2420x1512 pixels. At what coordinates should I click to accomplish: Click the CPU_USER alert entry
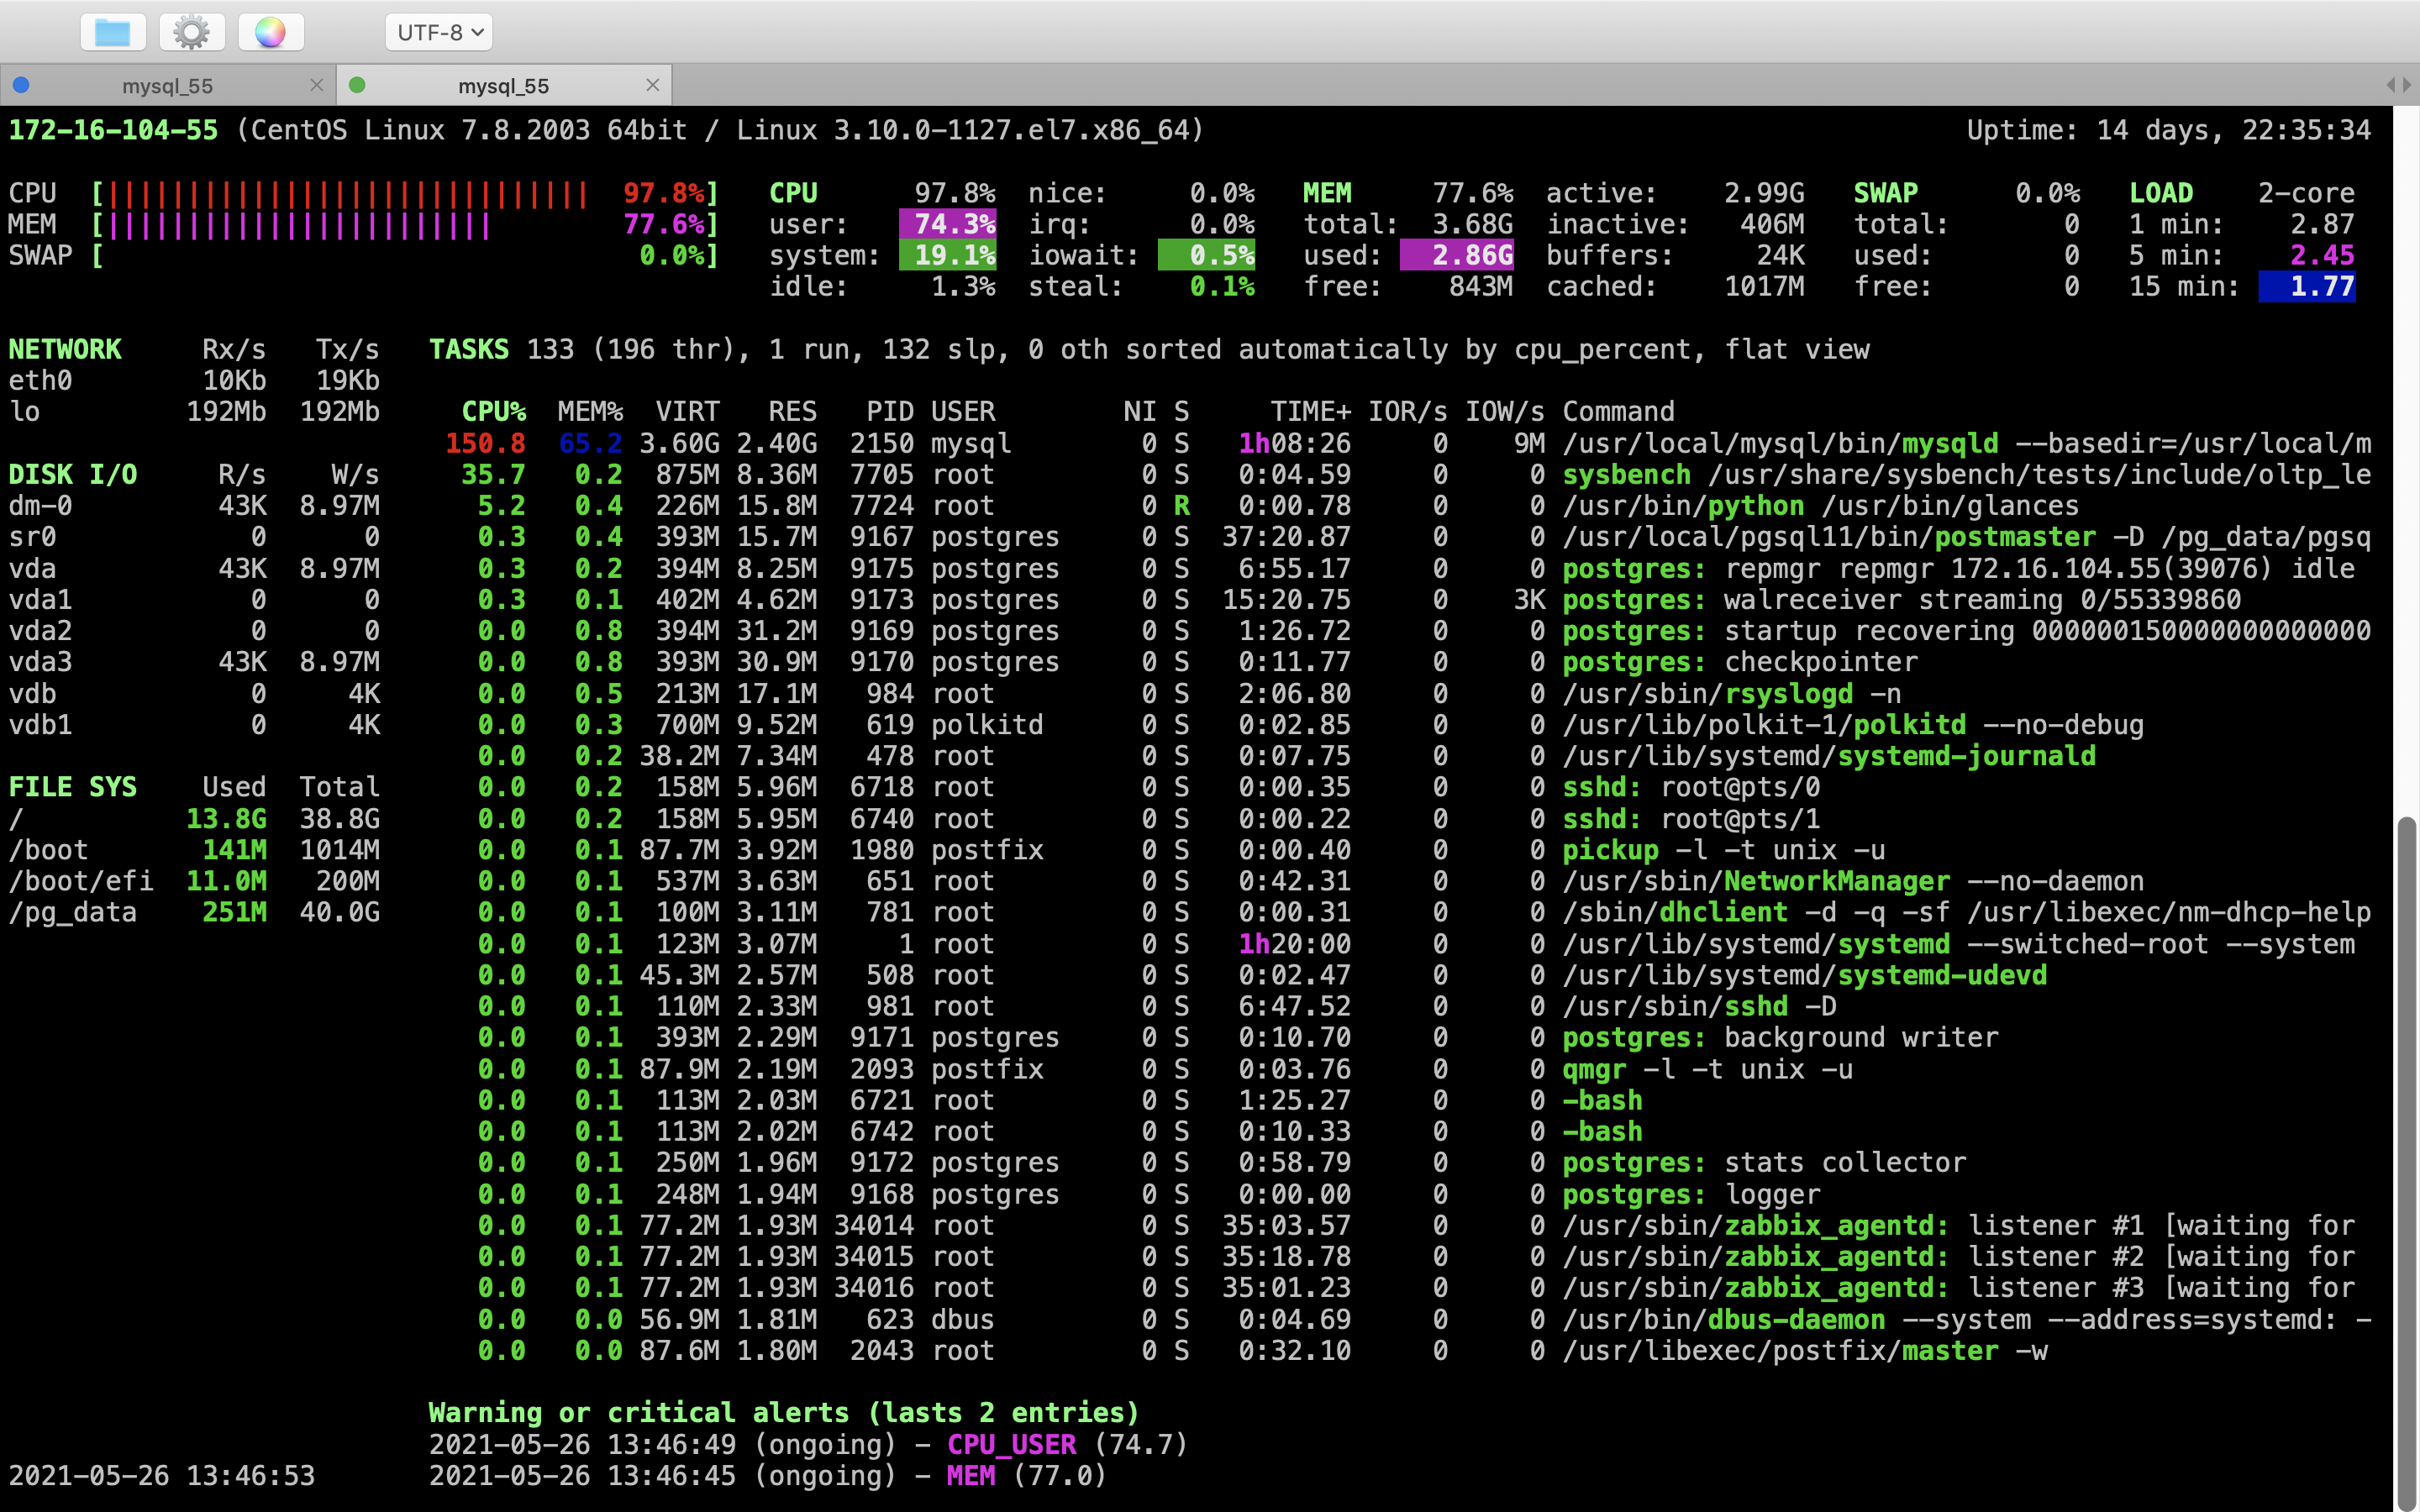coord(1011,1444)
